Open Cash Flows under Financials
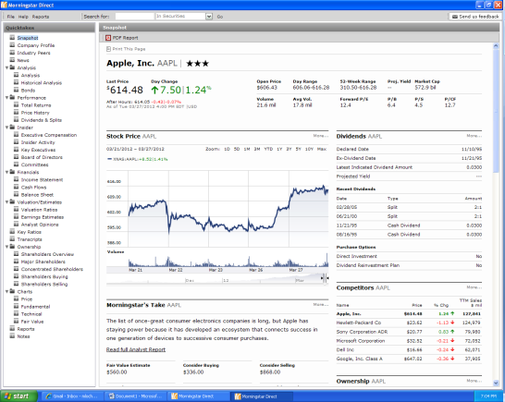The image size is (505, 402). pyautogui.click(x=33, y=188)
